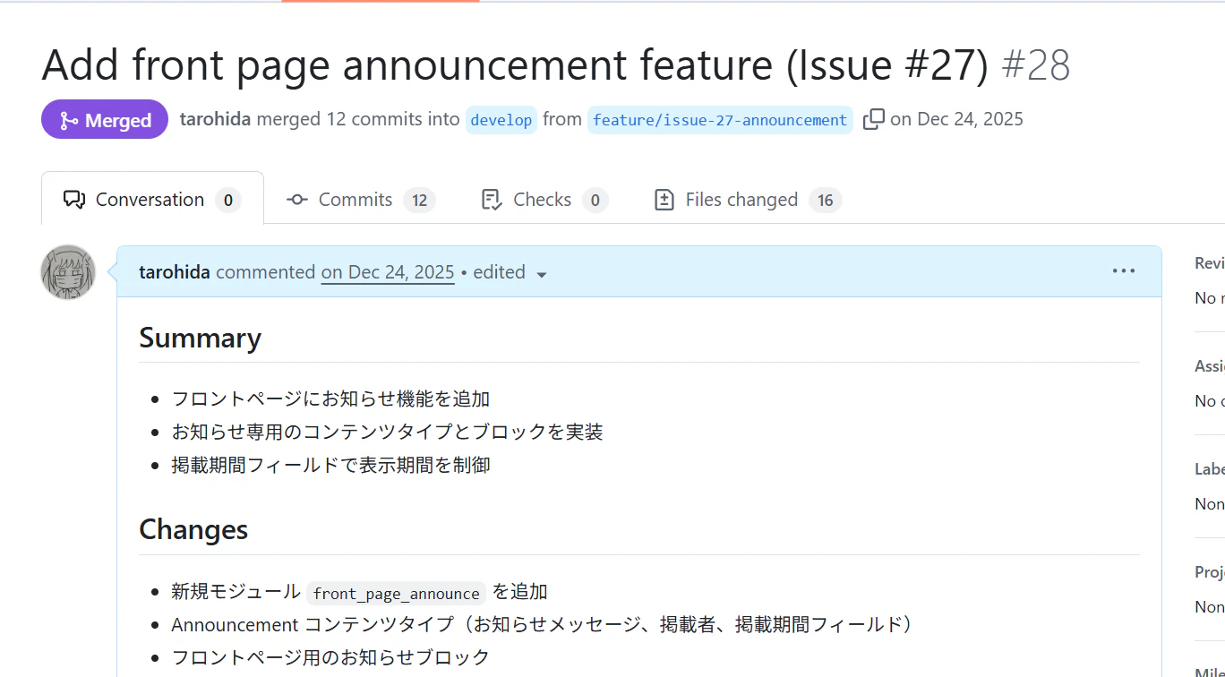
Task: Click the Files changed count badge 16
Action: [x=825, y=199]
